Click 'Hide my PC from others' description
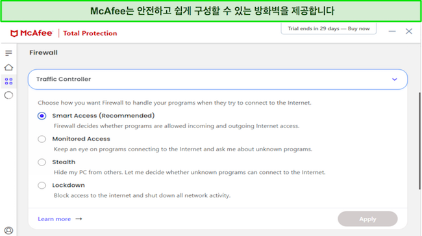The image size is (422, 236). pos(190,172)
